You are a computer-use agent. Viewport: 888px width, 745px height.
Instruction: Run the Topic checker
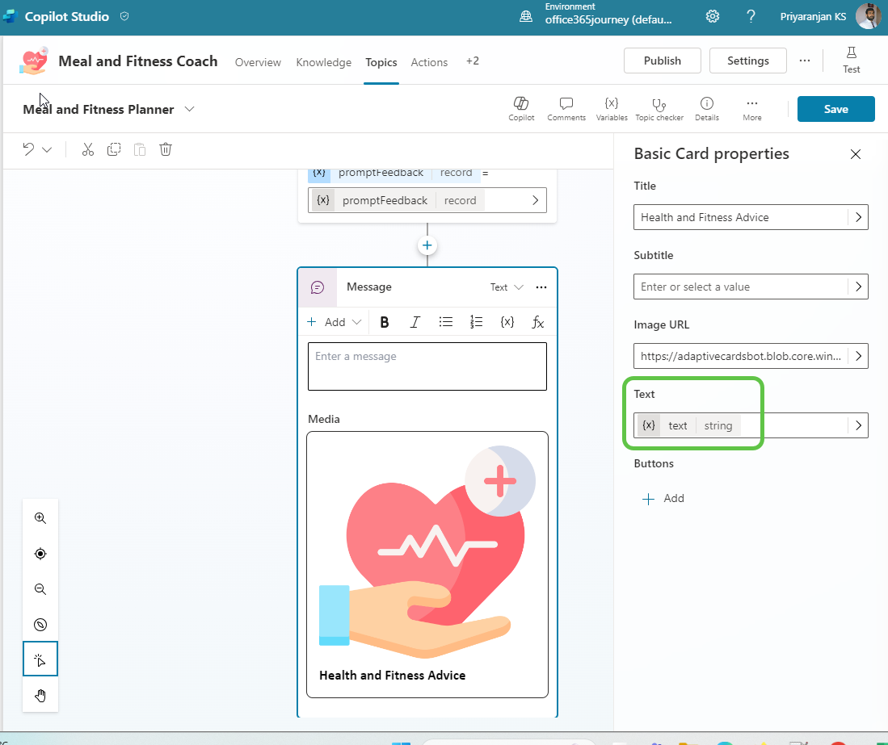(x=659, y=108)
